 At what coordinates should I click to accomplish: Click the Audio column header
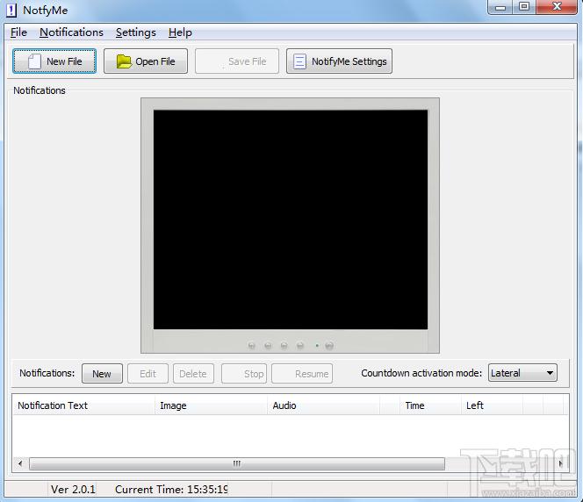click(323, 405)
